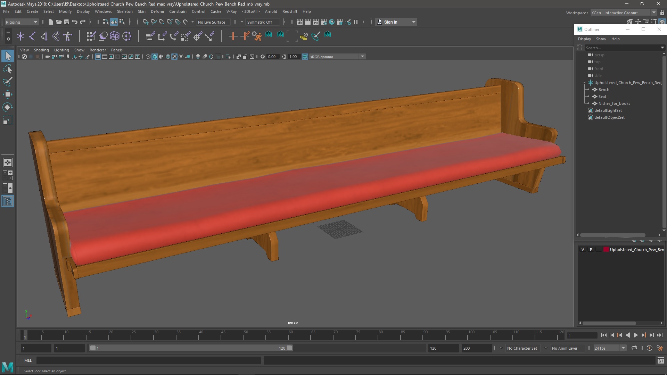This screenshot has height=375, width=667.
Task: Select Niches_for_books in the Outliner
Action: 614,103
